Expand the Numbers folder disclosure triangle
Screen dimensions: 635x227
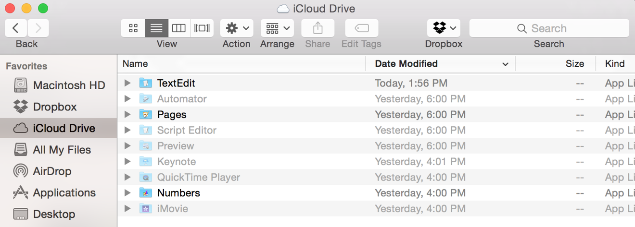127,193
